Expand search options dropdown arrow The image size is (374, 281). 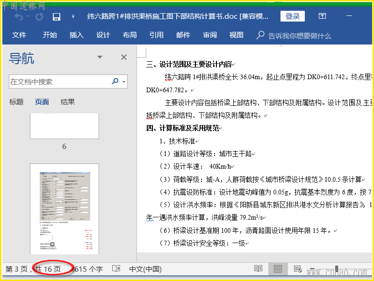click(124, 81)
